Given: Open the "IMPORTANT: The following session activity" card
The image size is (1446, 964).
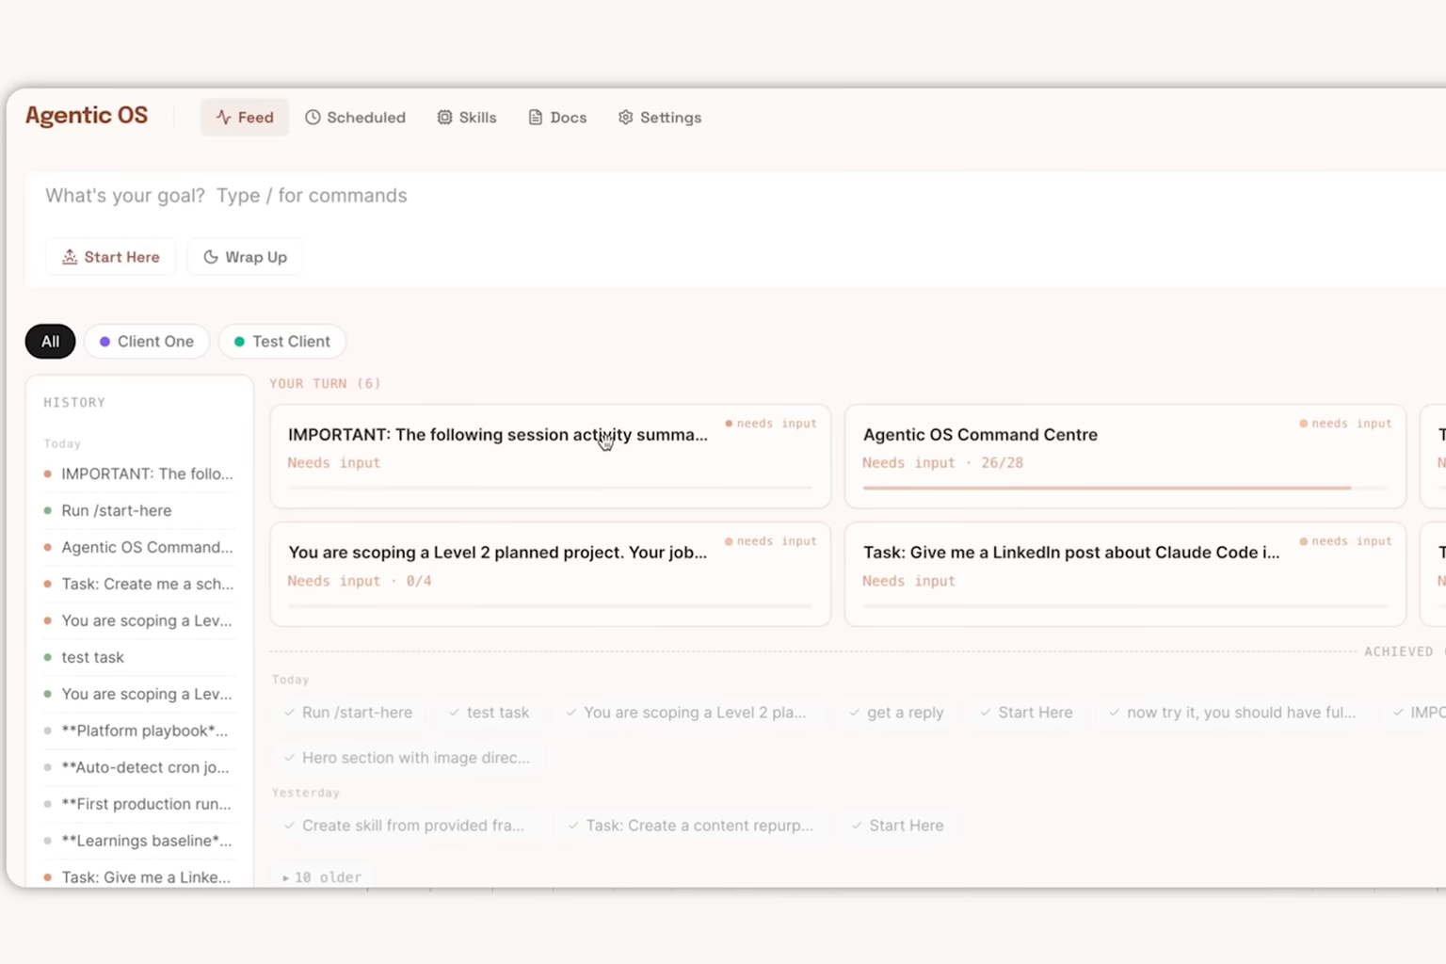Looking at the screenshot, I should tap(551, 457).
